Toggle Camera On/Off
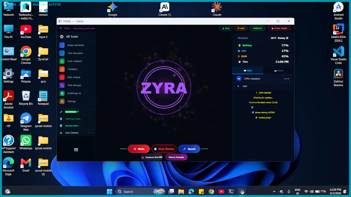The image size is (351, 197). [152, 157]
